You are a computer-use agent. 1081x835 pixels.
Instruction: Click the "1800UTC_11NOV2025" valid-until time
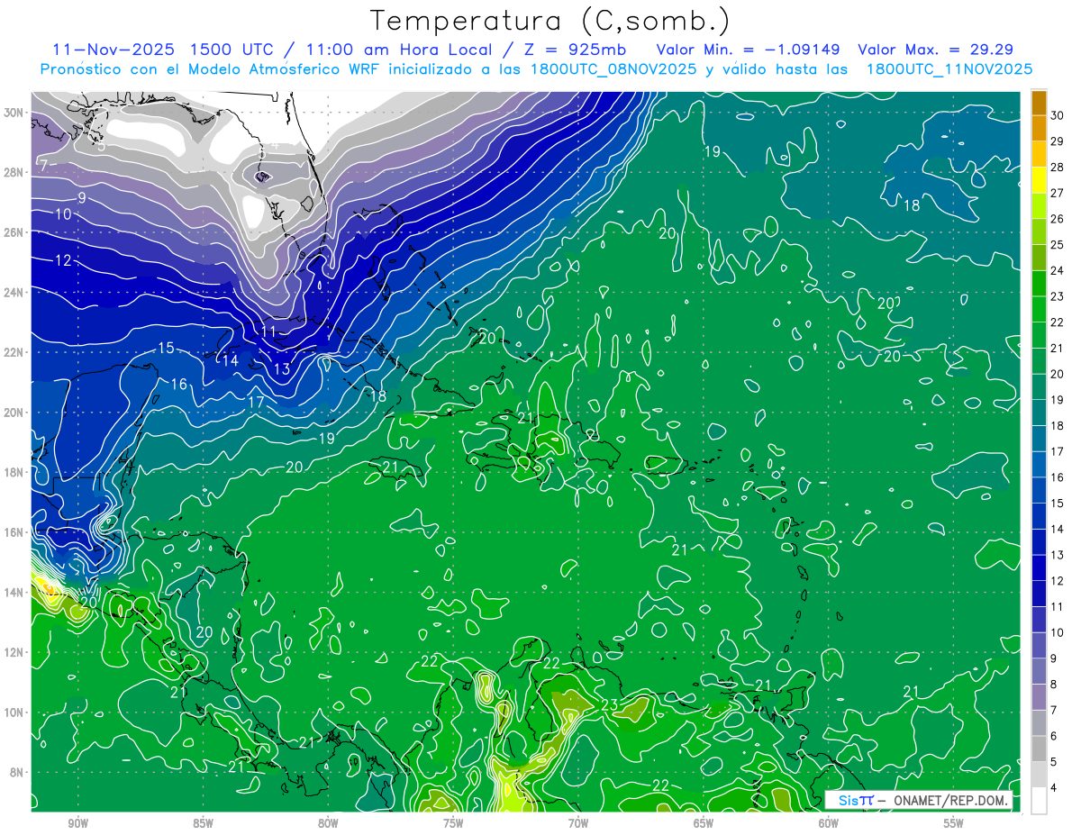click(x=949, y=69)
